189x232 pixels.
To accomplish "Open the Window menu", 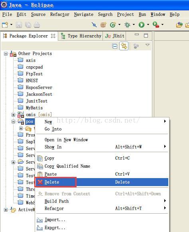I will [158, 14].
